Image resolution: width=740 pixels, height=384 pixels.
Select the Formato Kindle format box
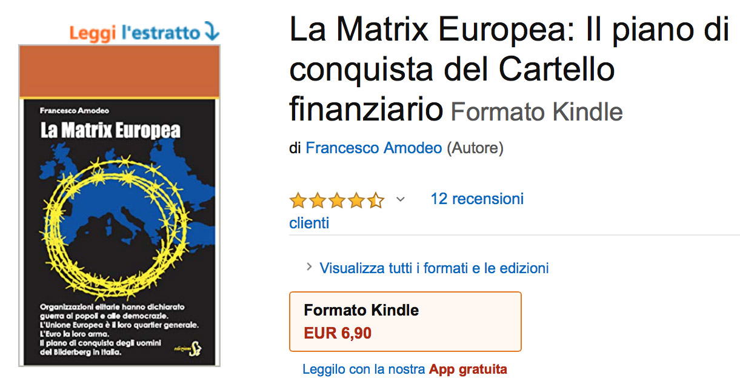pos(405,322)
